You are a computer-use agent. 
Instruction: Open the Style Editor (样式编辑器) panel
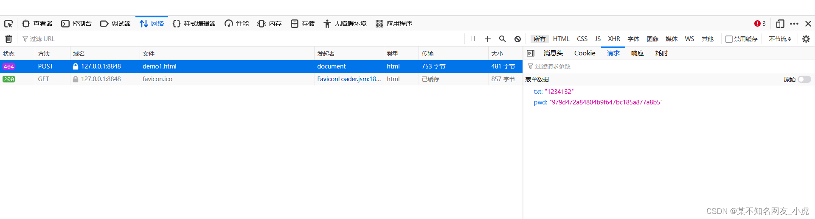pos(194,24)
